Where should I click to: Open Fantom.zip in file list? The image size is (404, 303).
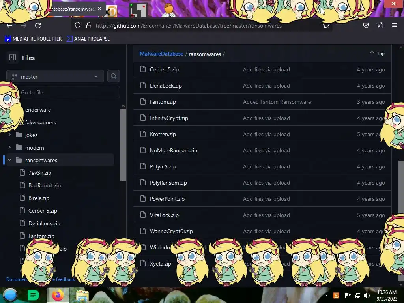163,102
